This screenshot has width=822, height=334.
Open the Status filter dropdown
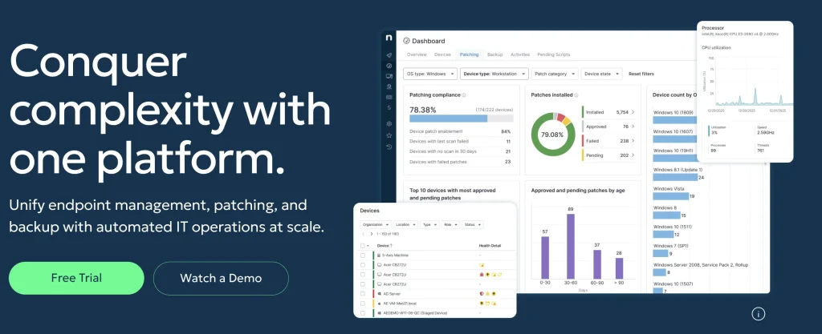(472, 224)
